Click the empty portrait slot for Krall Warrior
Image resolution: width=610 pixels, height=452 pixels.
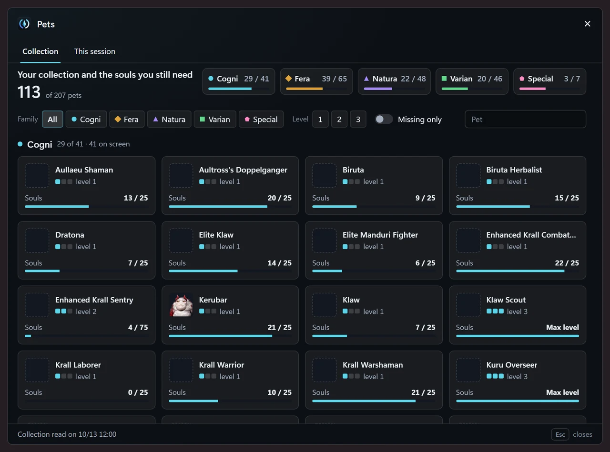181,370
